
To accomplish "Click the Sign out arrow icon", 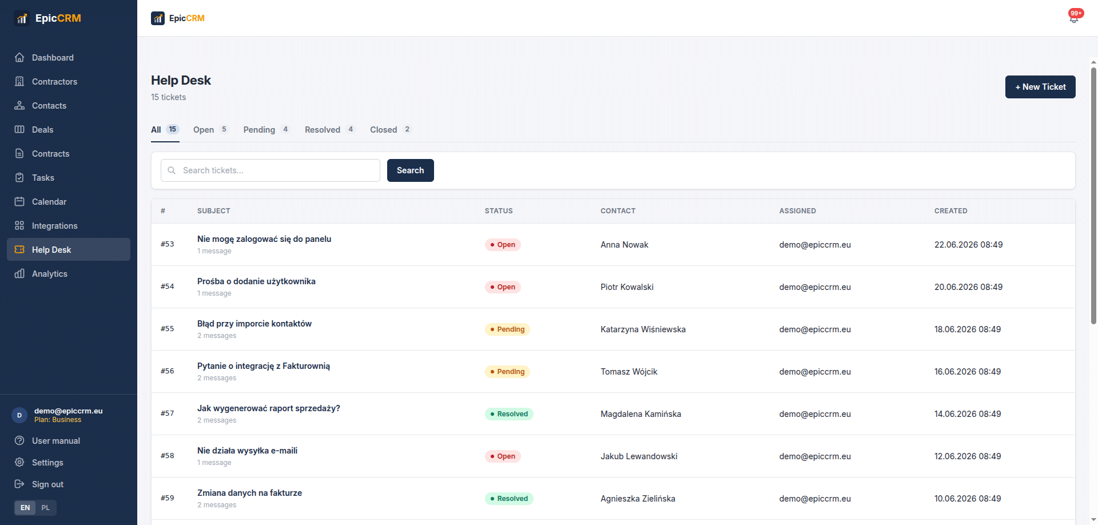I will [x=19, y=484].
